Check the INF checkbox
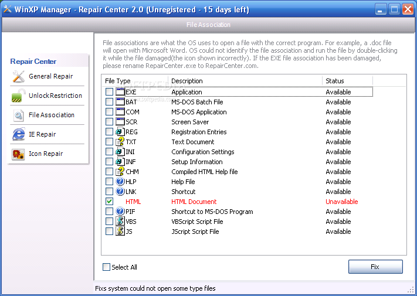The height and width of the screenshot is (296, 417). point(109,162)
